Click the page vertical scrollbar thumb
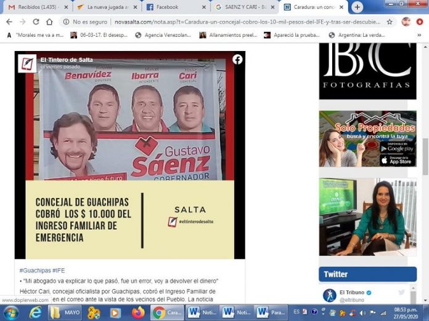 coord(425,156)
